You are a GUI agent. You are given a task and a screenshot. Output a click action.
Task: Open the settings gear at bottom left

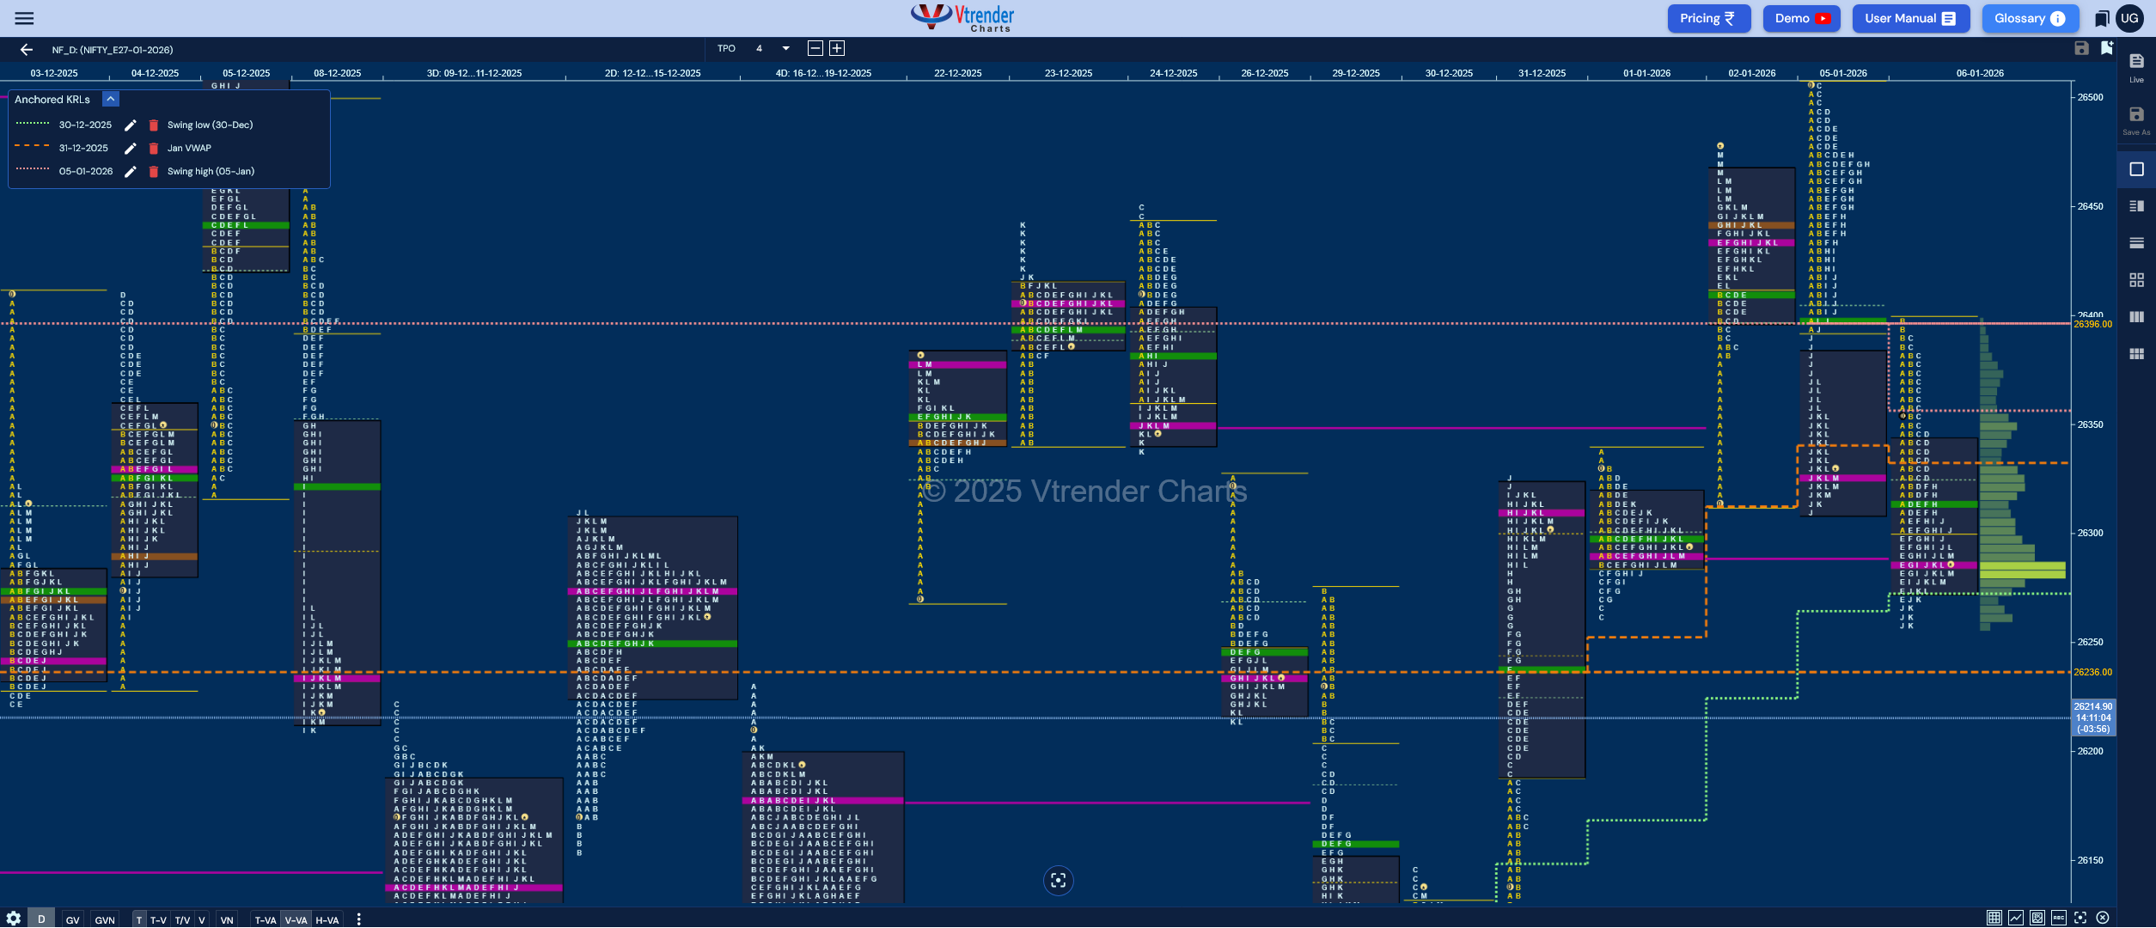point(13,919)
